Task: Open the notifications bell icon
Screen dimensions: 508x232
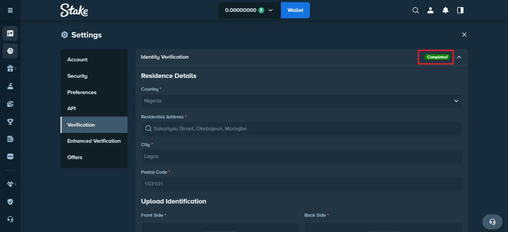Action: 445,10
